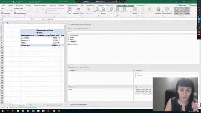Click the pause button in recorder bar
The image size is (201, 113).
[110, 1]
